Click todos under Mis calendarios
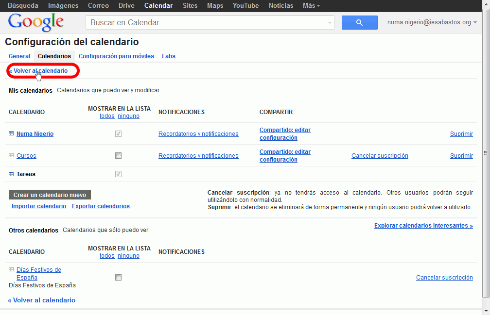Screen dimensions: 490x315 click(107, 116)
